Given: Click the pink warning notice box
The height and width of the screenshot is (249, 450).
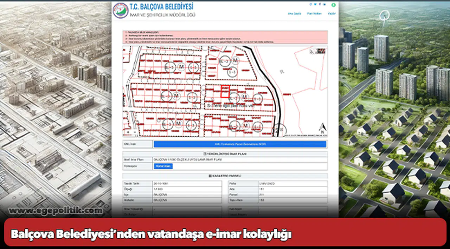Looking at the screenshot, I should [225, 37].
